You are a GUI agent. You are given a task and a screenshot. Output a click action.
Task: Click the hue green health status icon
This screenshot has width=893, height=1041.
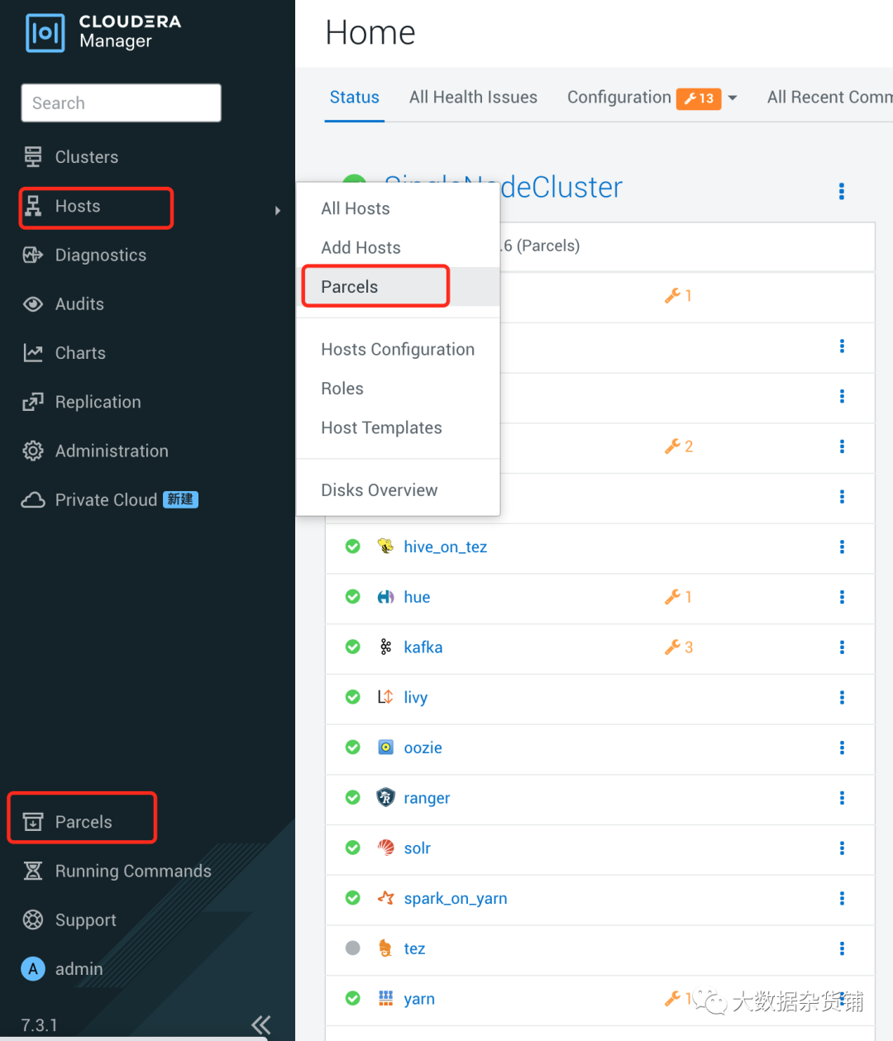coord(353,597)
